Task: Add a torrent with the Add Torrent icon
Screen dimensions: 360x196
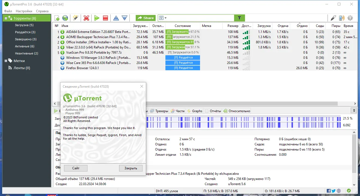Action: (57, 18)
